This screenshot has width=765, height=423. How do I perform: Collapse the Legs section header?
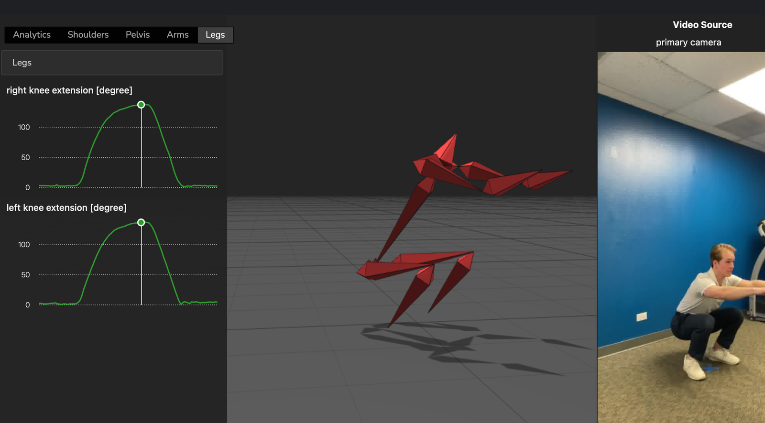(112, 63)
